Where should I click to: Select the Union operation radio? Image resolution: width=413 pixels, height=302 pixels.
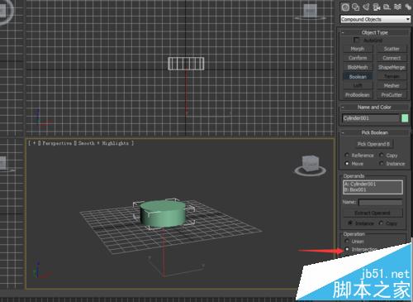click(x=347, y=242)
